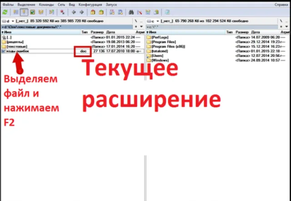The height and width of the screenshot is (201, 291).
Task: Go back using the left arrow icon
Action: (74, 12)
